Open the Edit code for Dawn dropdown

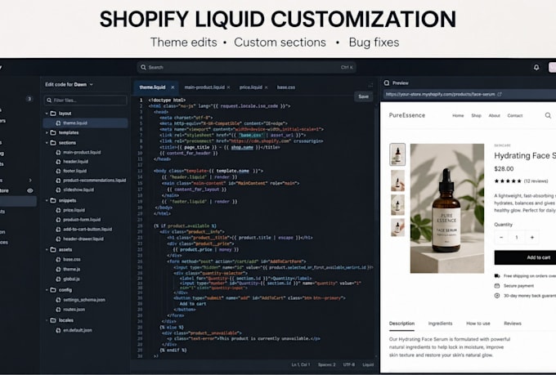69,84
